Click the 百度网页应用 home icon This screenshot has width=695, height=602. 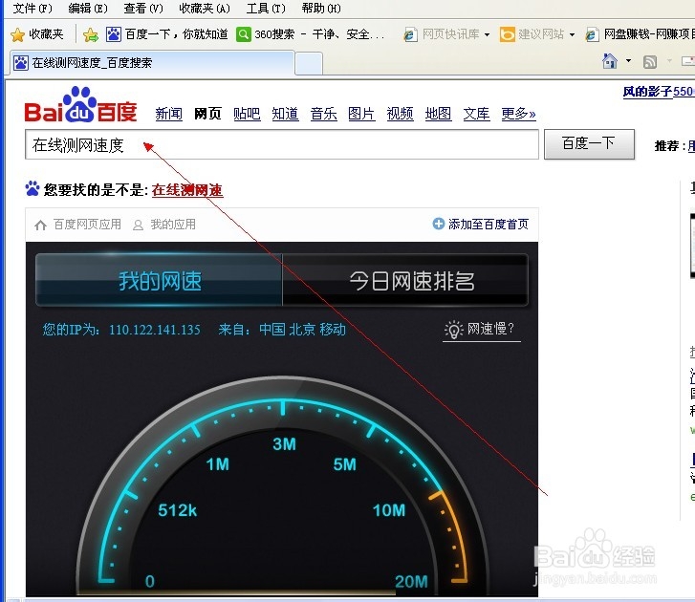click(x=41, y=225)
